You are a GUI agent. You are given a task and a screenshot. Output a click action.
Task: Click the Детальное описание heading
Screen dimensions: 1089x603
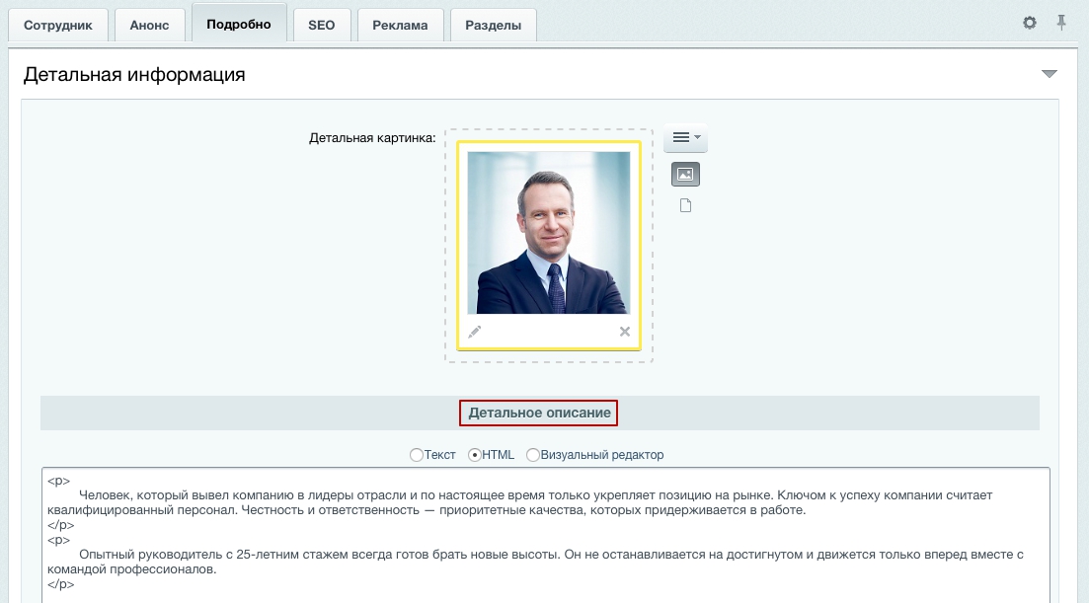click(539, 413)
